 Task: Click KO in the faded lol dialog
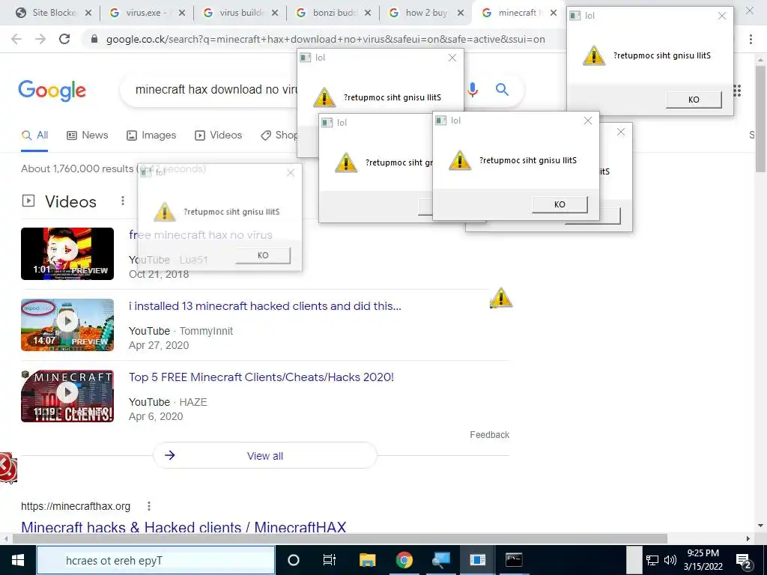[x=263, y=255]
